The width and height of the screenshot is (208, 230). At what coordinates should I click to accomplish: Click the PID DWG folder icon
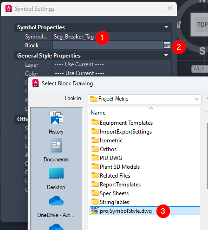pyautogui.click(x=95, y=158)
